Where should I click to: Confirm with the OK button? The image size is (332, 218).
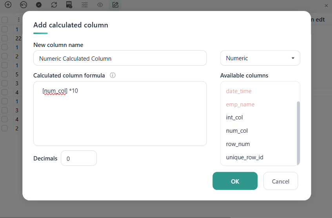pyautogui.click(x=235, y=181)
